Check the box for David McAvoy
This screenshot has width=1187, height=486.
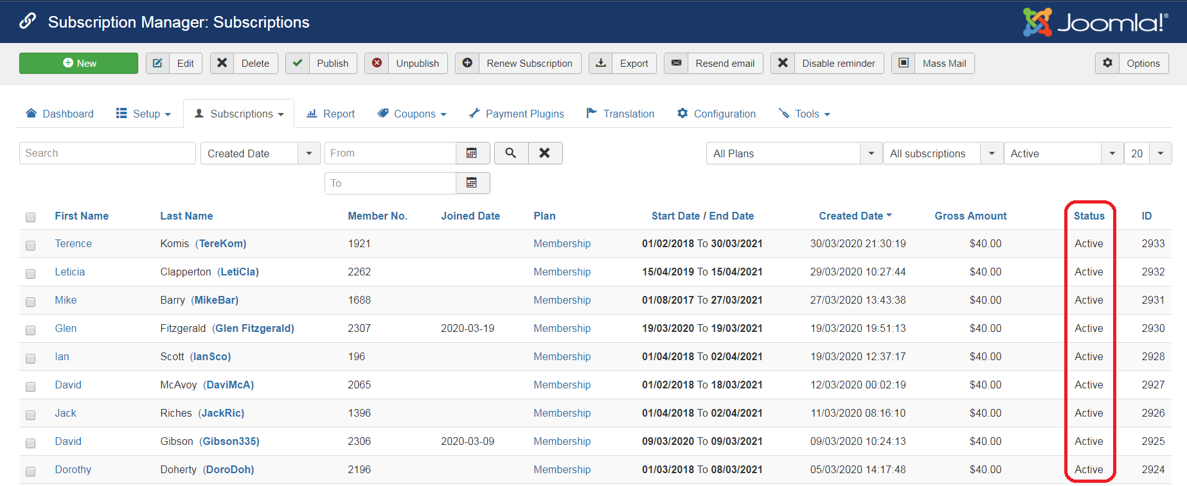(30, 386)
